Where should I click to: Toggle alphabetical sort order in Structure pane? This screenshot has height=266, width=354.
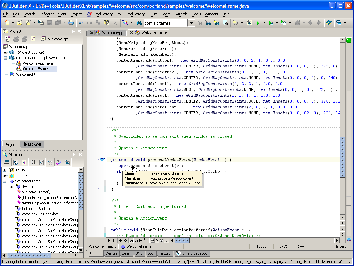click(x=33, y=162)
